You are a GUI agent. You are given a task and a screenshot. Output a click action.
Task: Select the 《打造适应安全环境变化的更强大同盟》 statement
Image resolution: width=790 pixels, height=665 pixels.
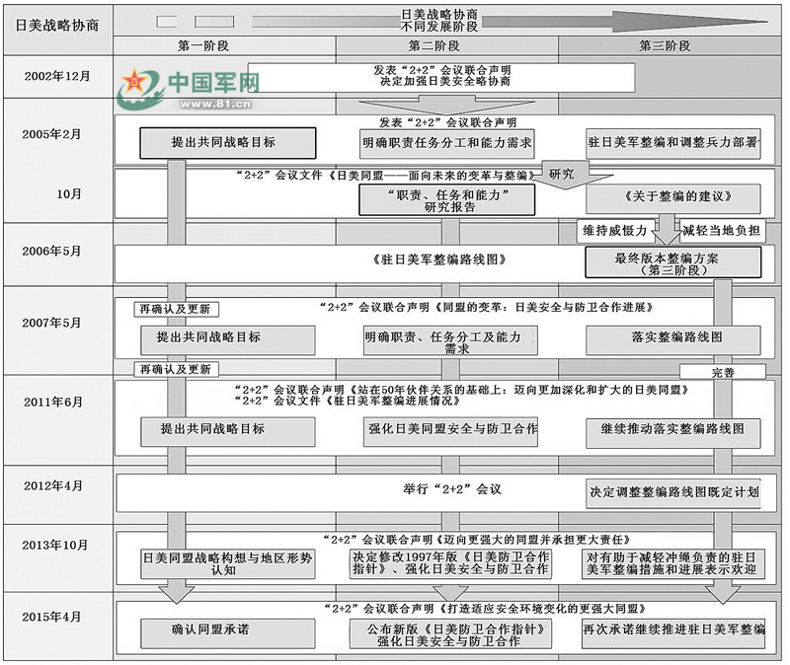pos(543,609)
